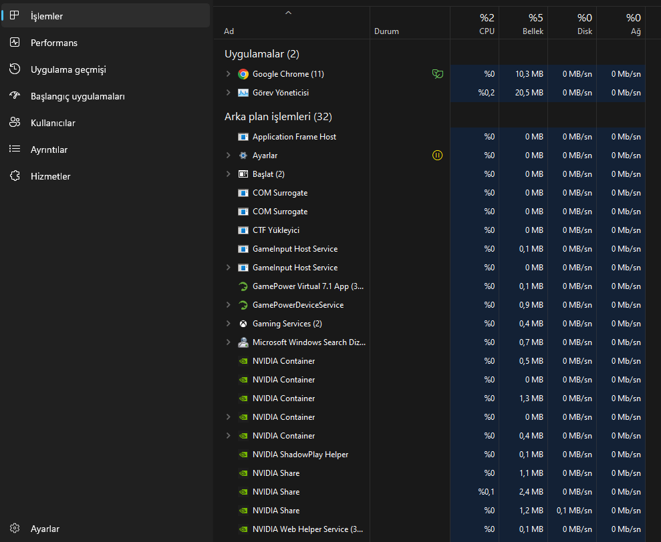Image resolution: width=661 pixels, height=542 pixels.
Task: Click the GamePowerDeviceService icon
Action: 243,305
